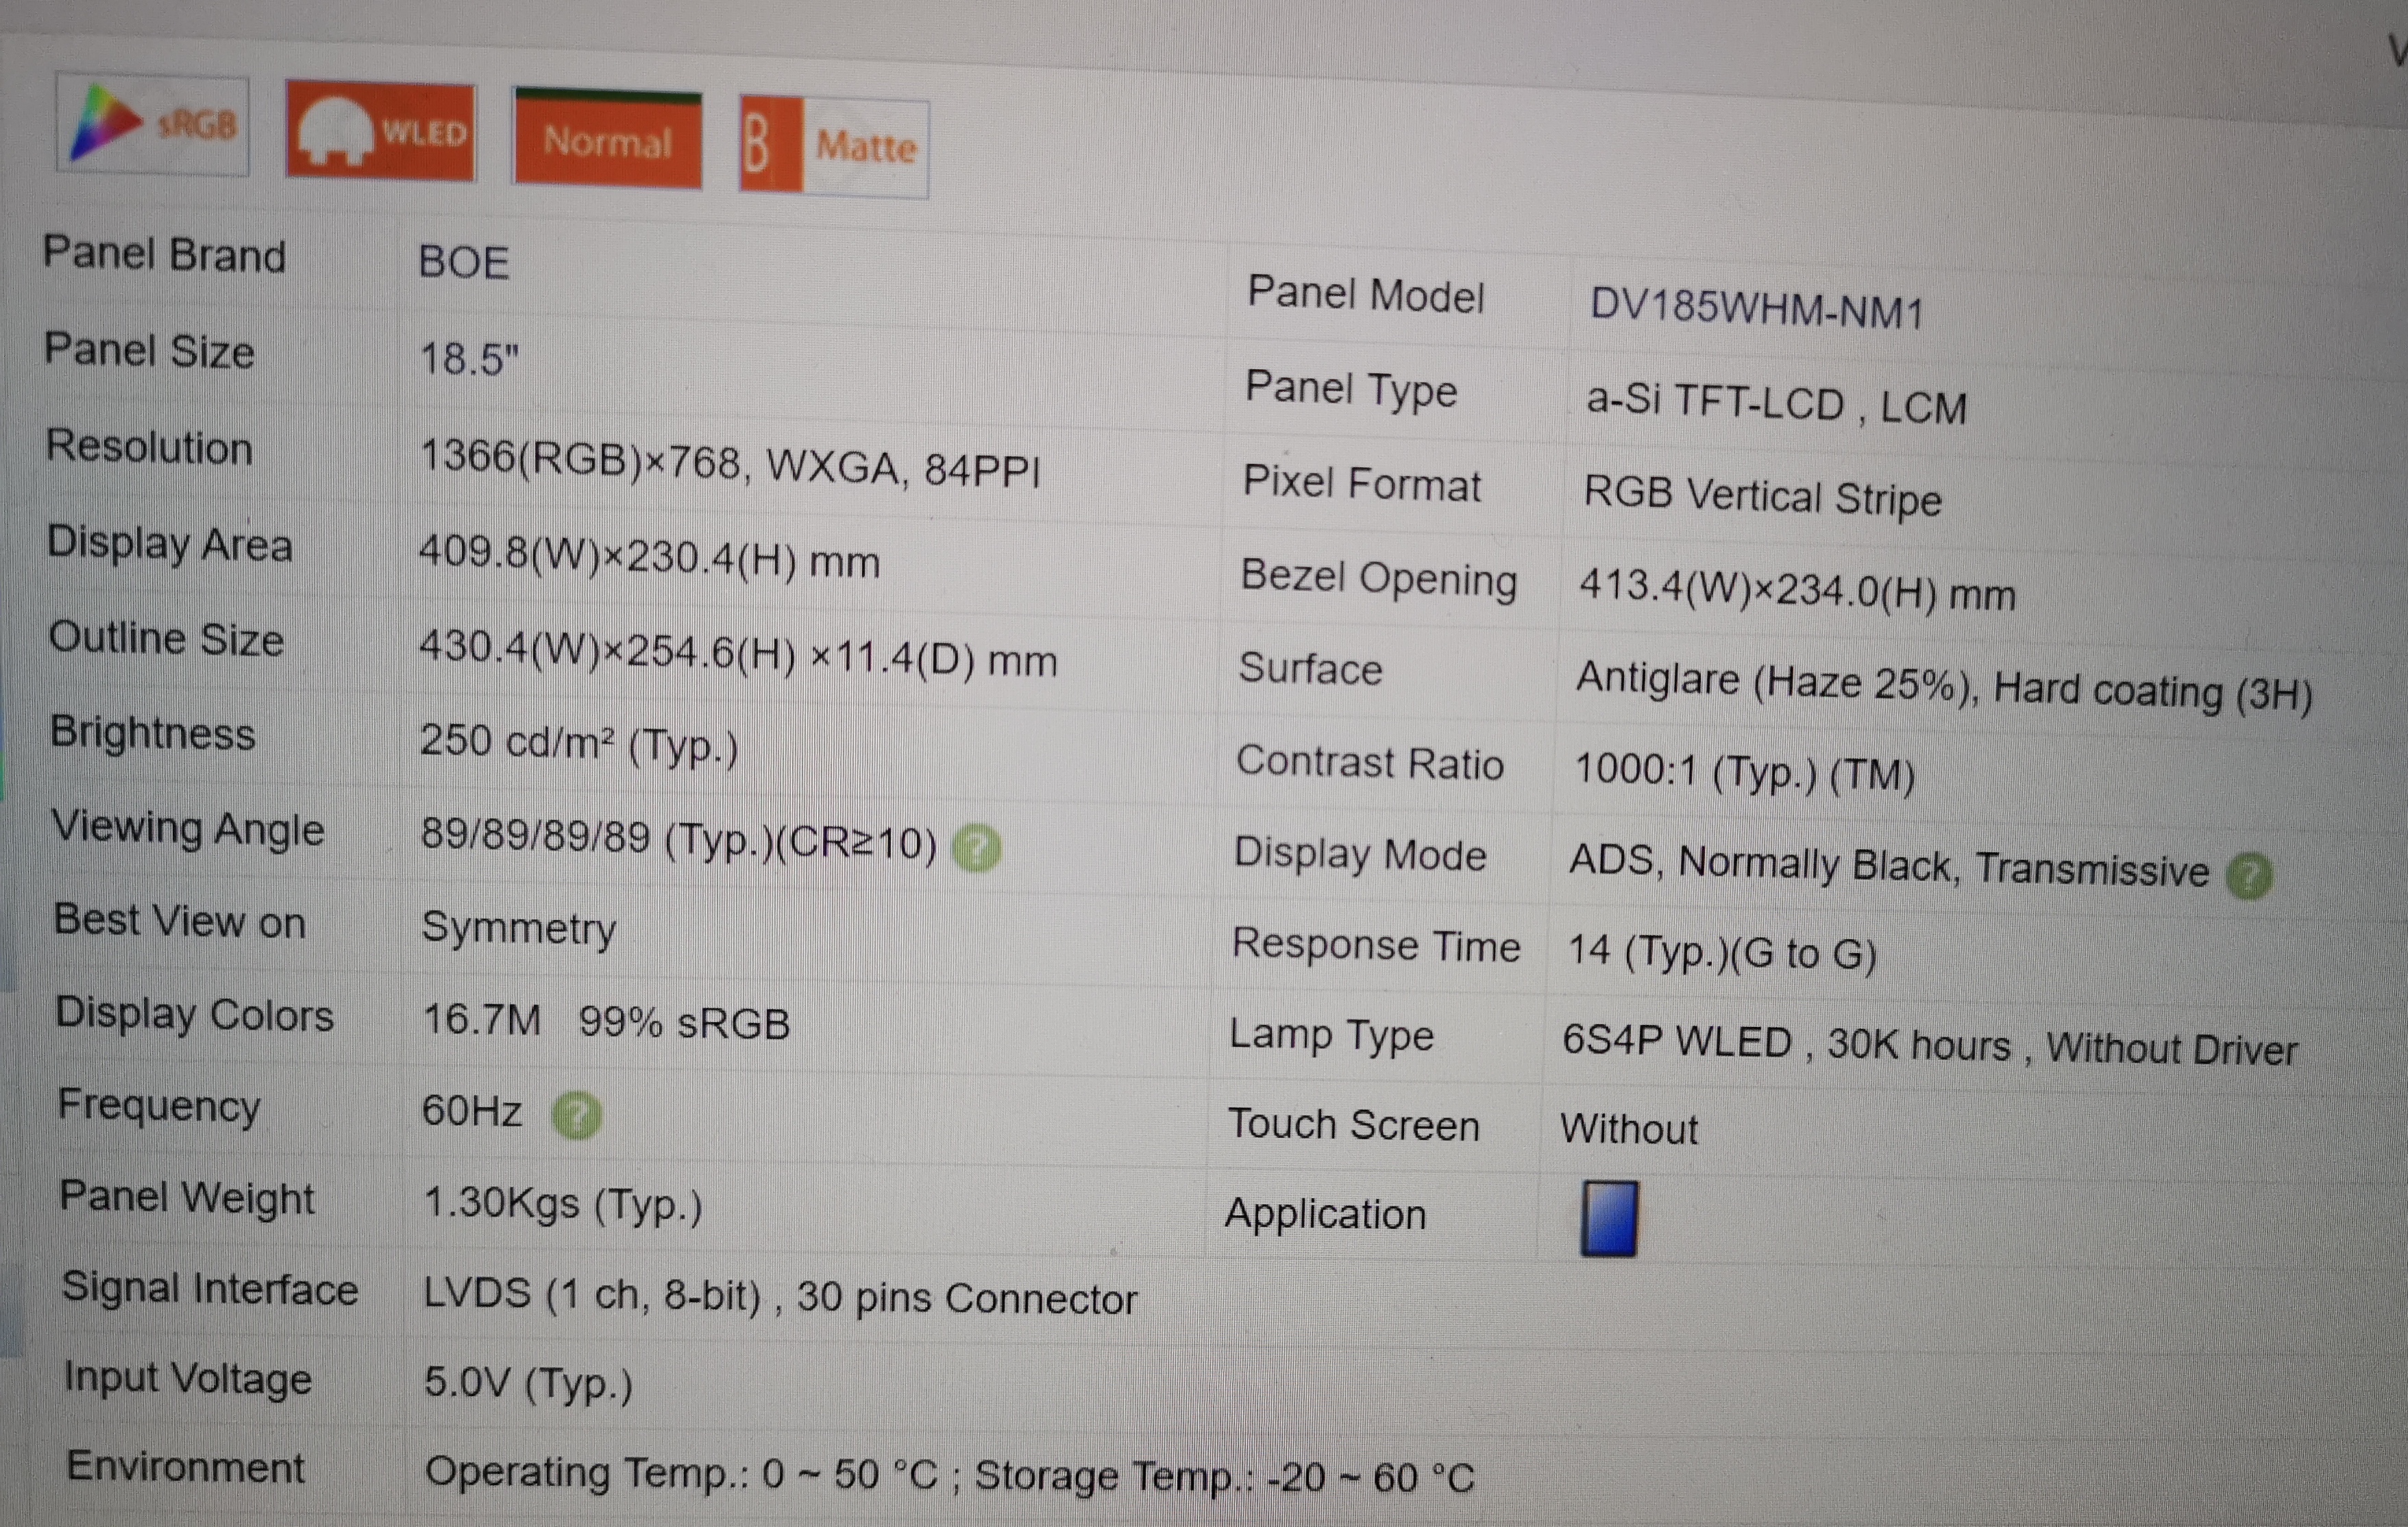The width and height of the screenshot is (2408, 1527).
Task: Select the Symmetry value
Action: coord(519,929)
